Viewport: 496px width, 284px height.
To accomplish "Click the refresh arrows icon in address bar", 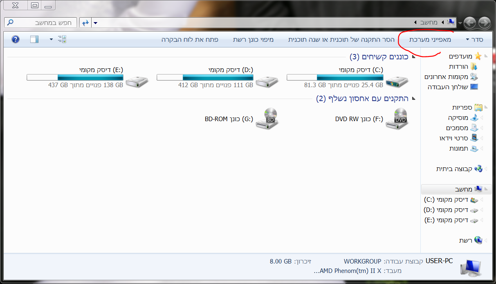I will (x=85, y=23).
